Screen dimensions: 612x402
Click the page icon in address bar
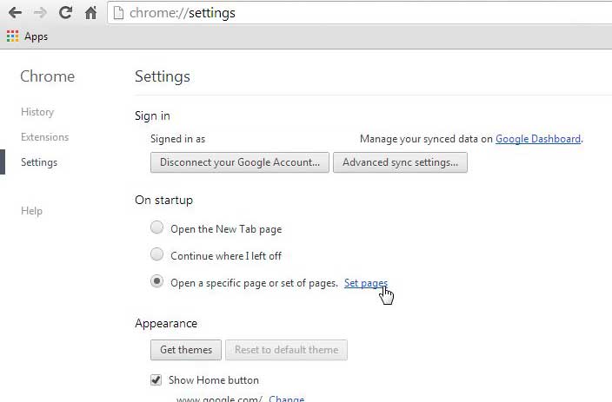(x=118, y=12)
